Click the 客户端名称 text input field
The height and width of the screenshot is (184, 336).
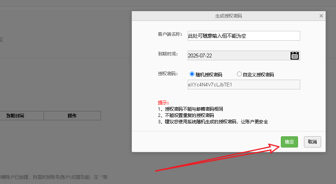coord(244,36)
